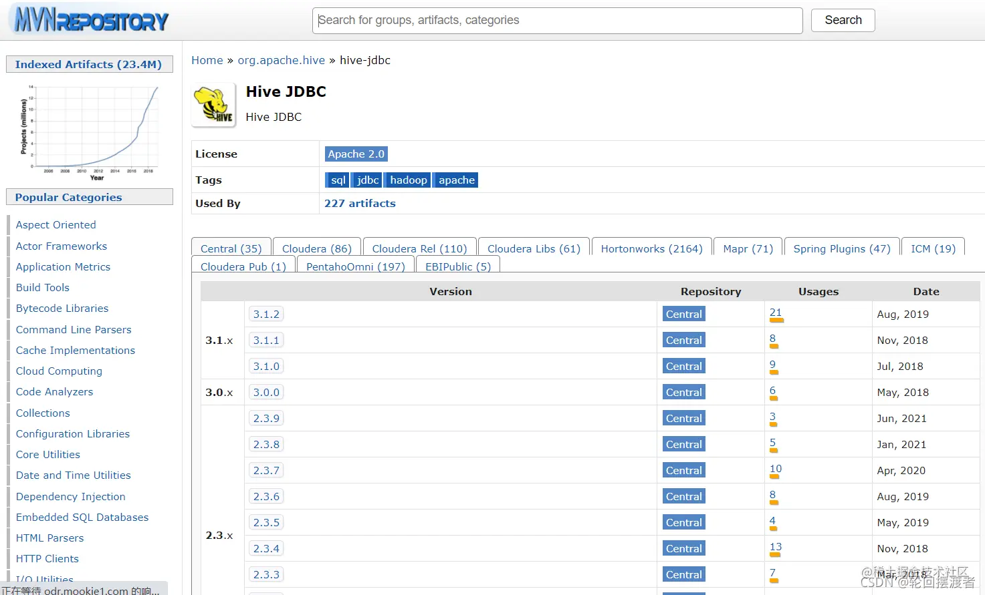Click Aug, 2019 date of 3.1.2
Image resolution: width=985 pixels, height=595 pixels.
(x=903, y=314)
